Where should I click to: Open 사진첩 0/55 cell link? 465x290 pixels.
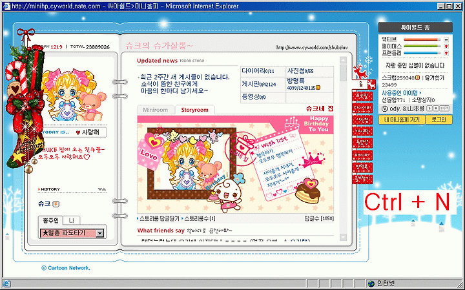pos(300,71)
